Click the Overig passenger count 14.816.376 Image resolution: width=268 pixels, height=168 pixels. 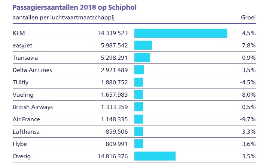(111, 156)
